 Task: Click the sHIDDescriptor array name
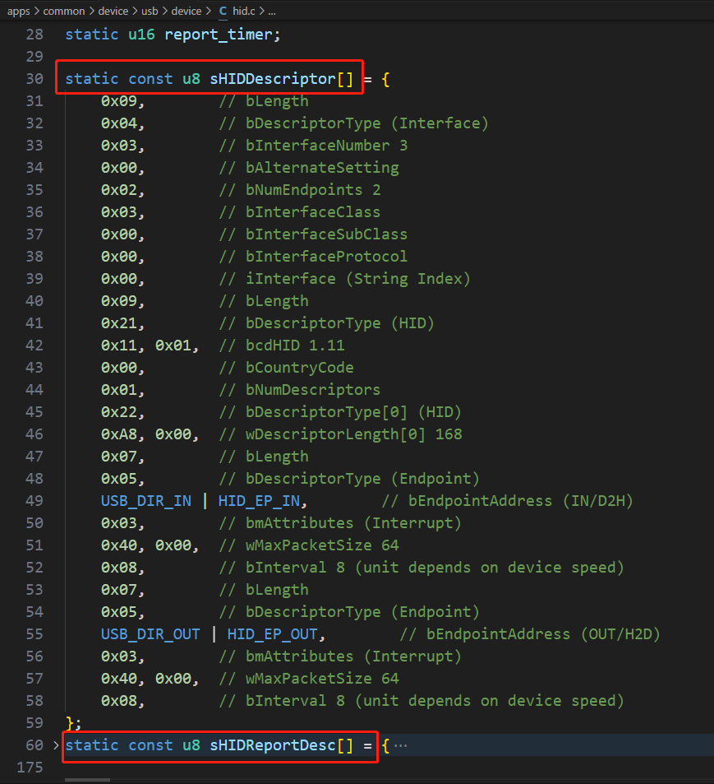[273, 79]
